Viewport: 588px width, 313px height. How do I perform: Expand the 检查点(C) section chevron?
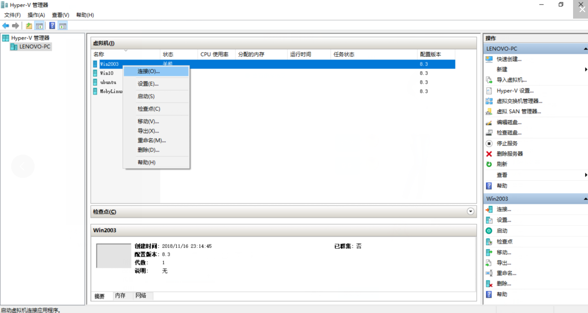point(470,211)
